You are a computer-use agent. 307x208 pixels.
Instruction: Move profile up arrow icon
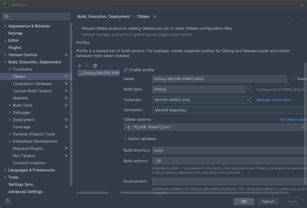pyautogui.click(x=102, y=66)
